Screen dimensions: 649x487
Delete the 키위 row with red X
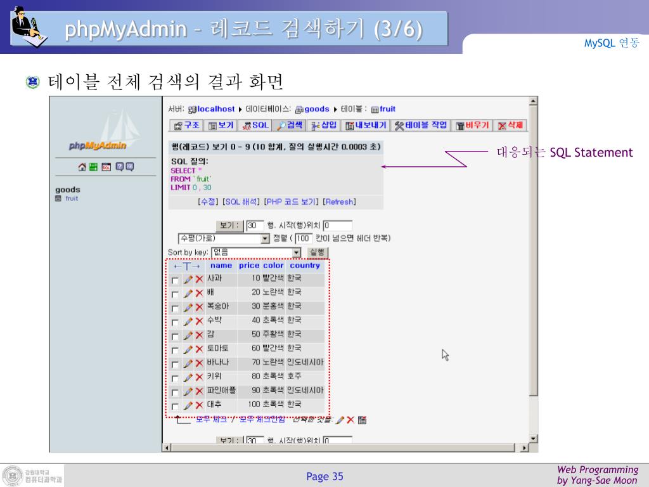[200, 378]
